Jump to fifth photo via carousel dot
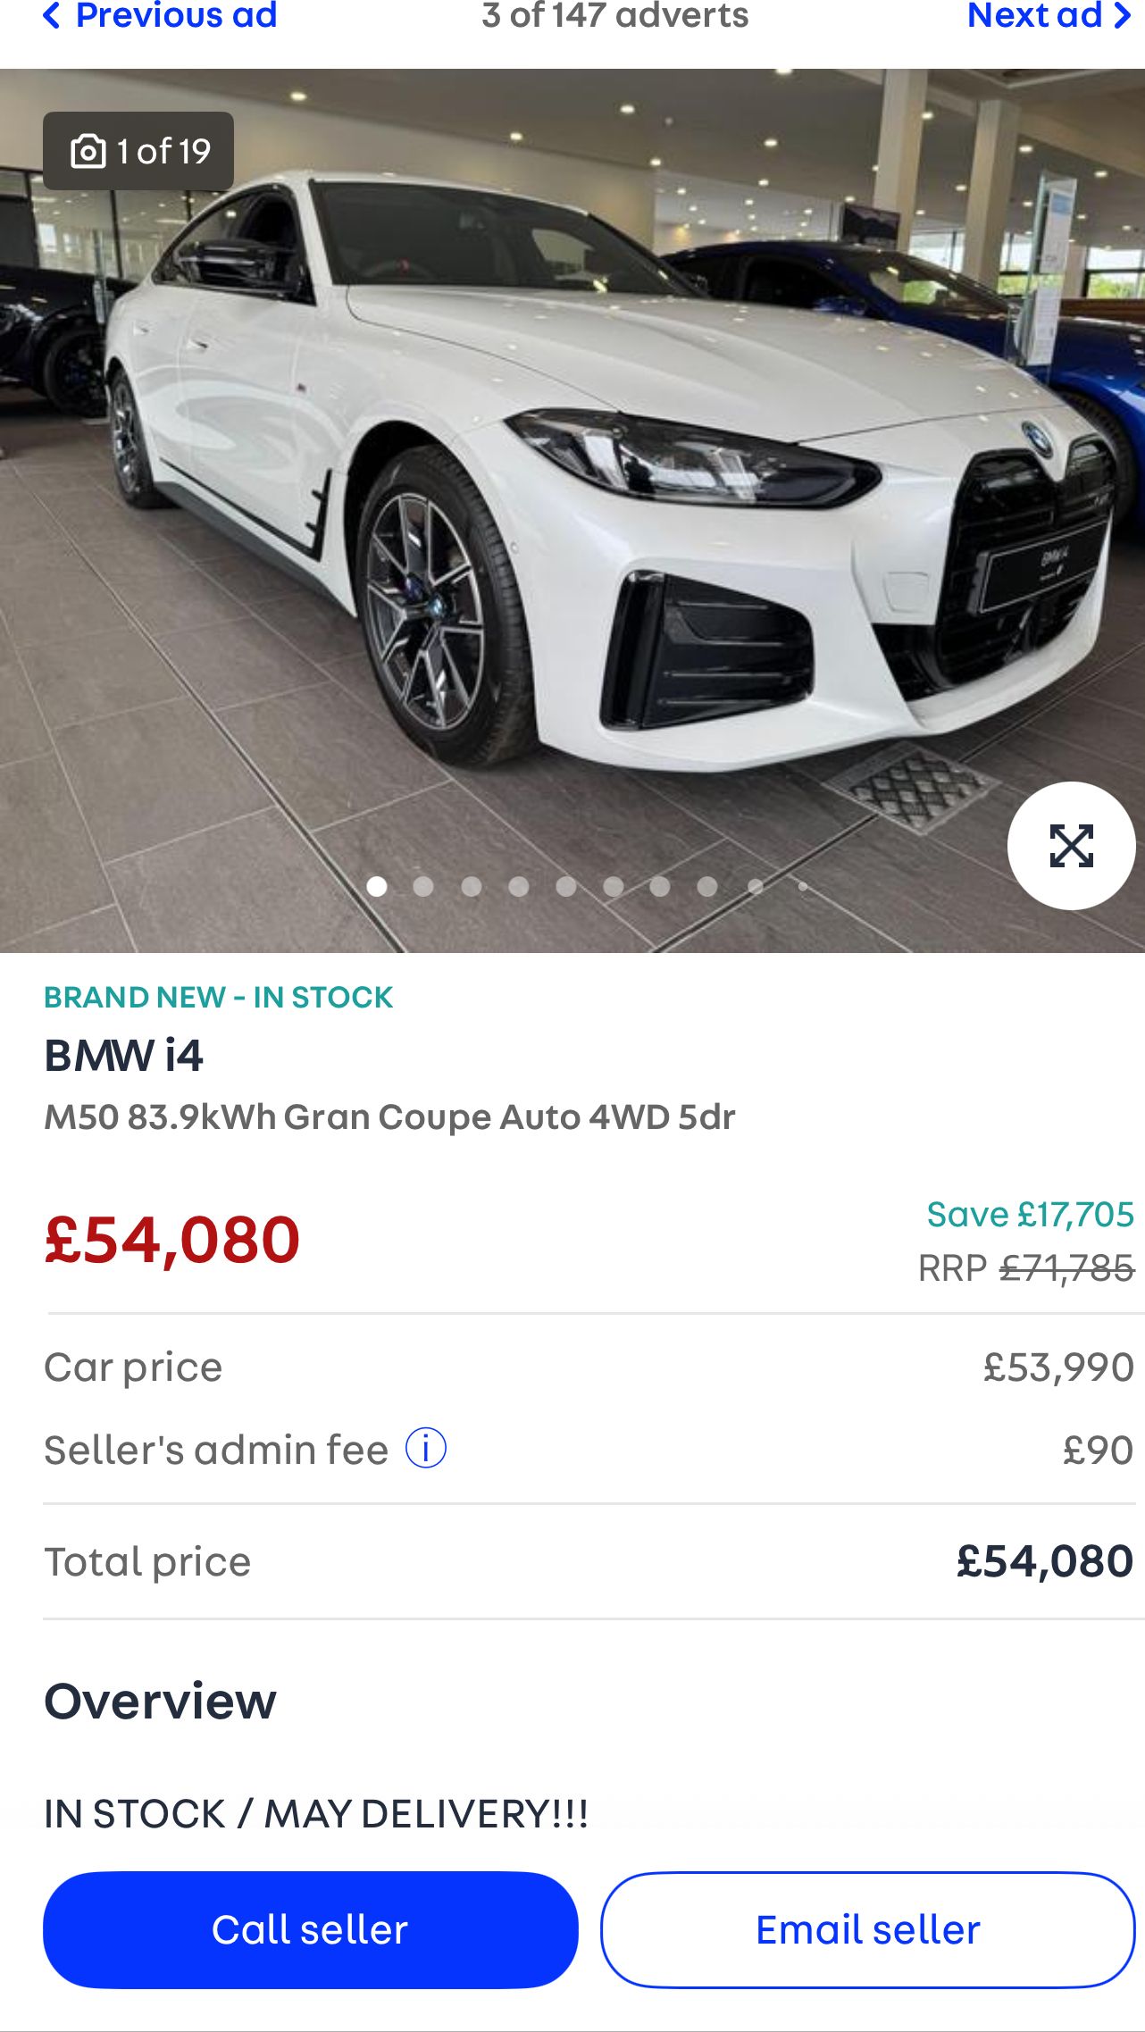Image resolution: width=1145 pixels, height=2032 pixels. (x=566, y=886)
